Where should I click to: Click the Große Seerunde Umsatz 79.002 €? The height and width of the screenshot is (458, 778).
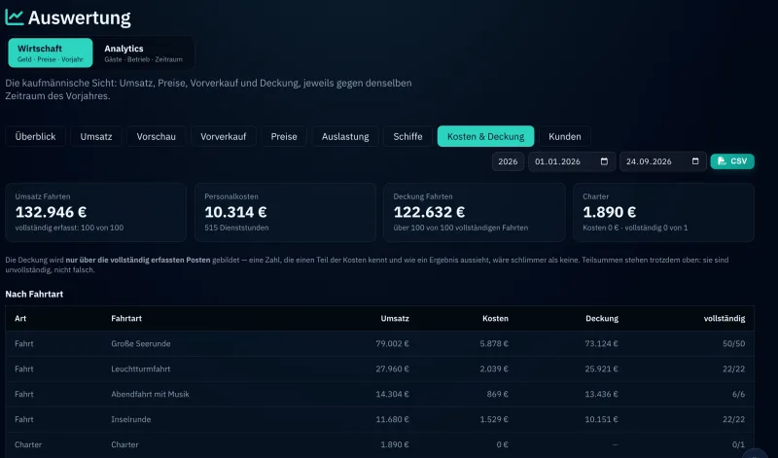393,344
